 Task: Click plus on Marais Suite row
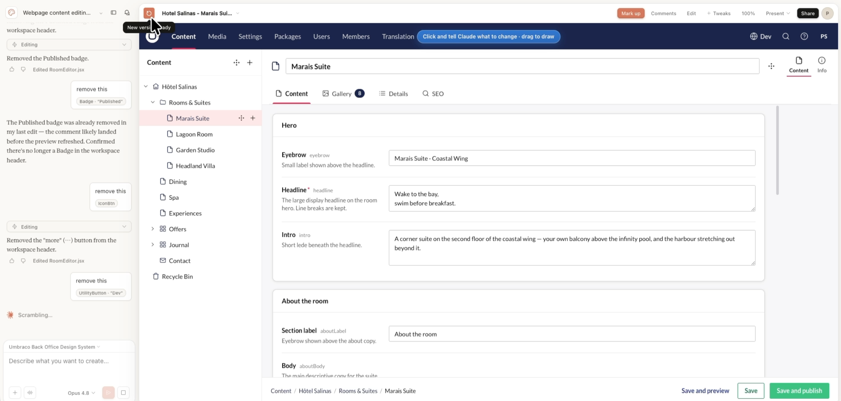253,118
